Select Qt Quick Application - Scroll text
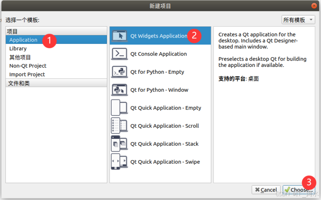The height and width of the screenshot is (200, 321). [165, 126]
